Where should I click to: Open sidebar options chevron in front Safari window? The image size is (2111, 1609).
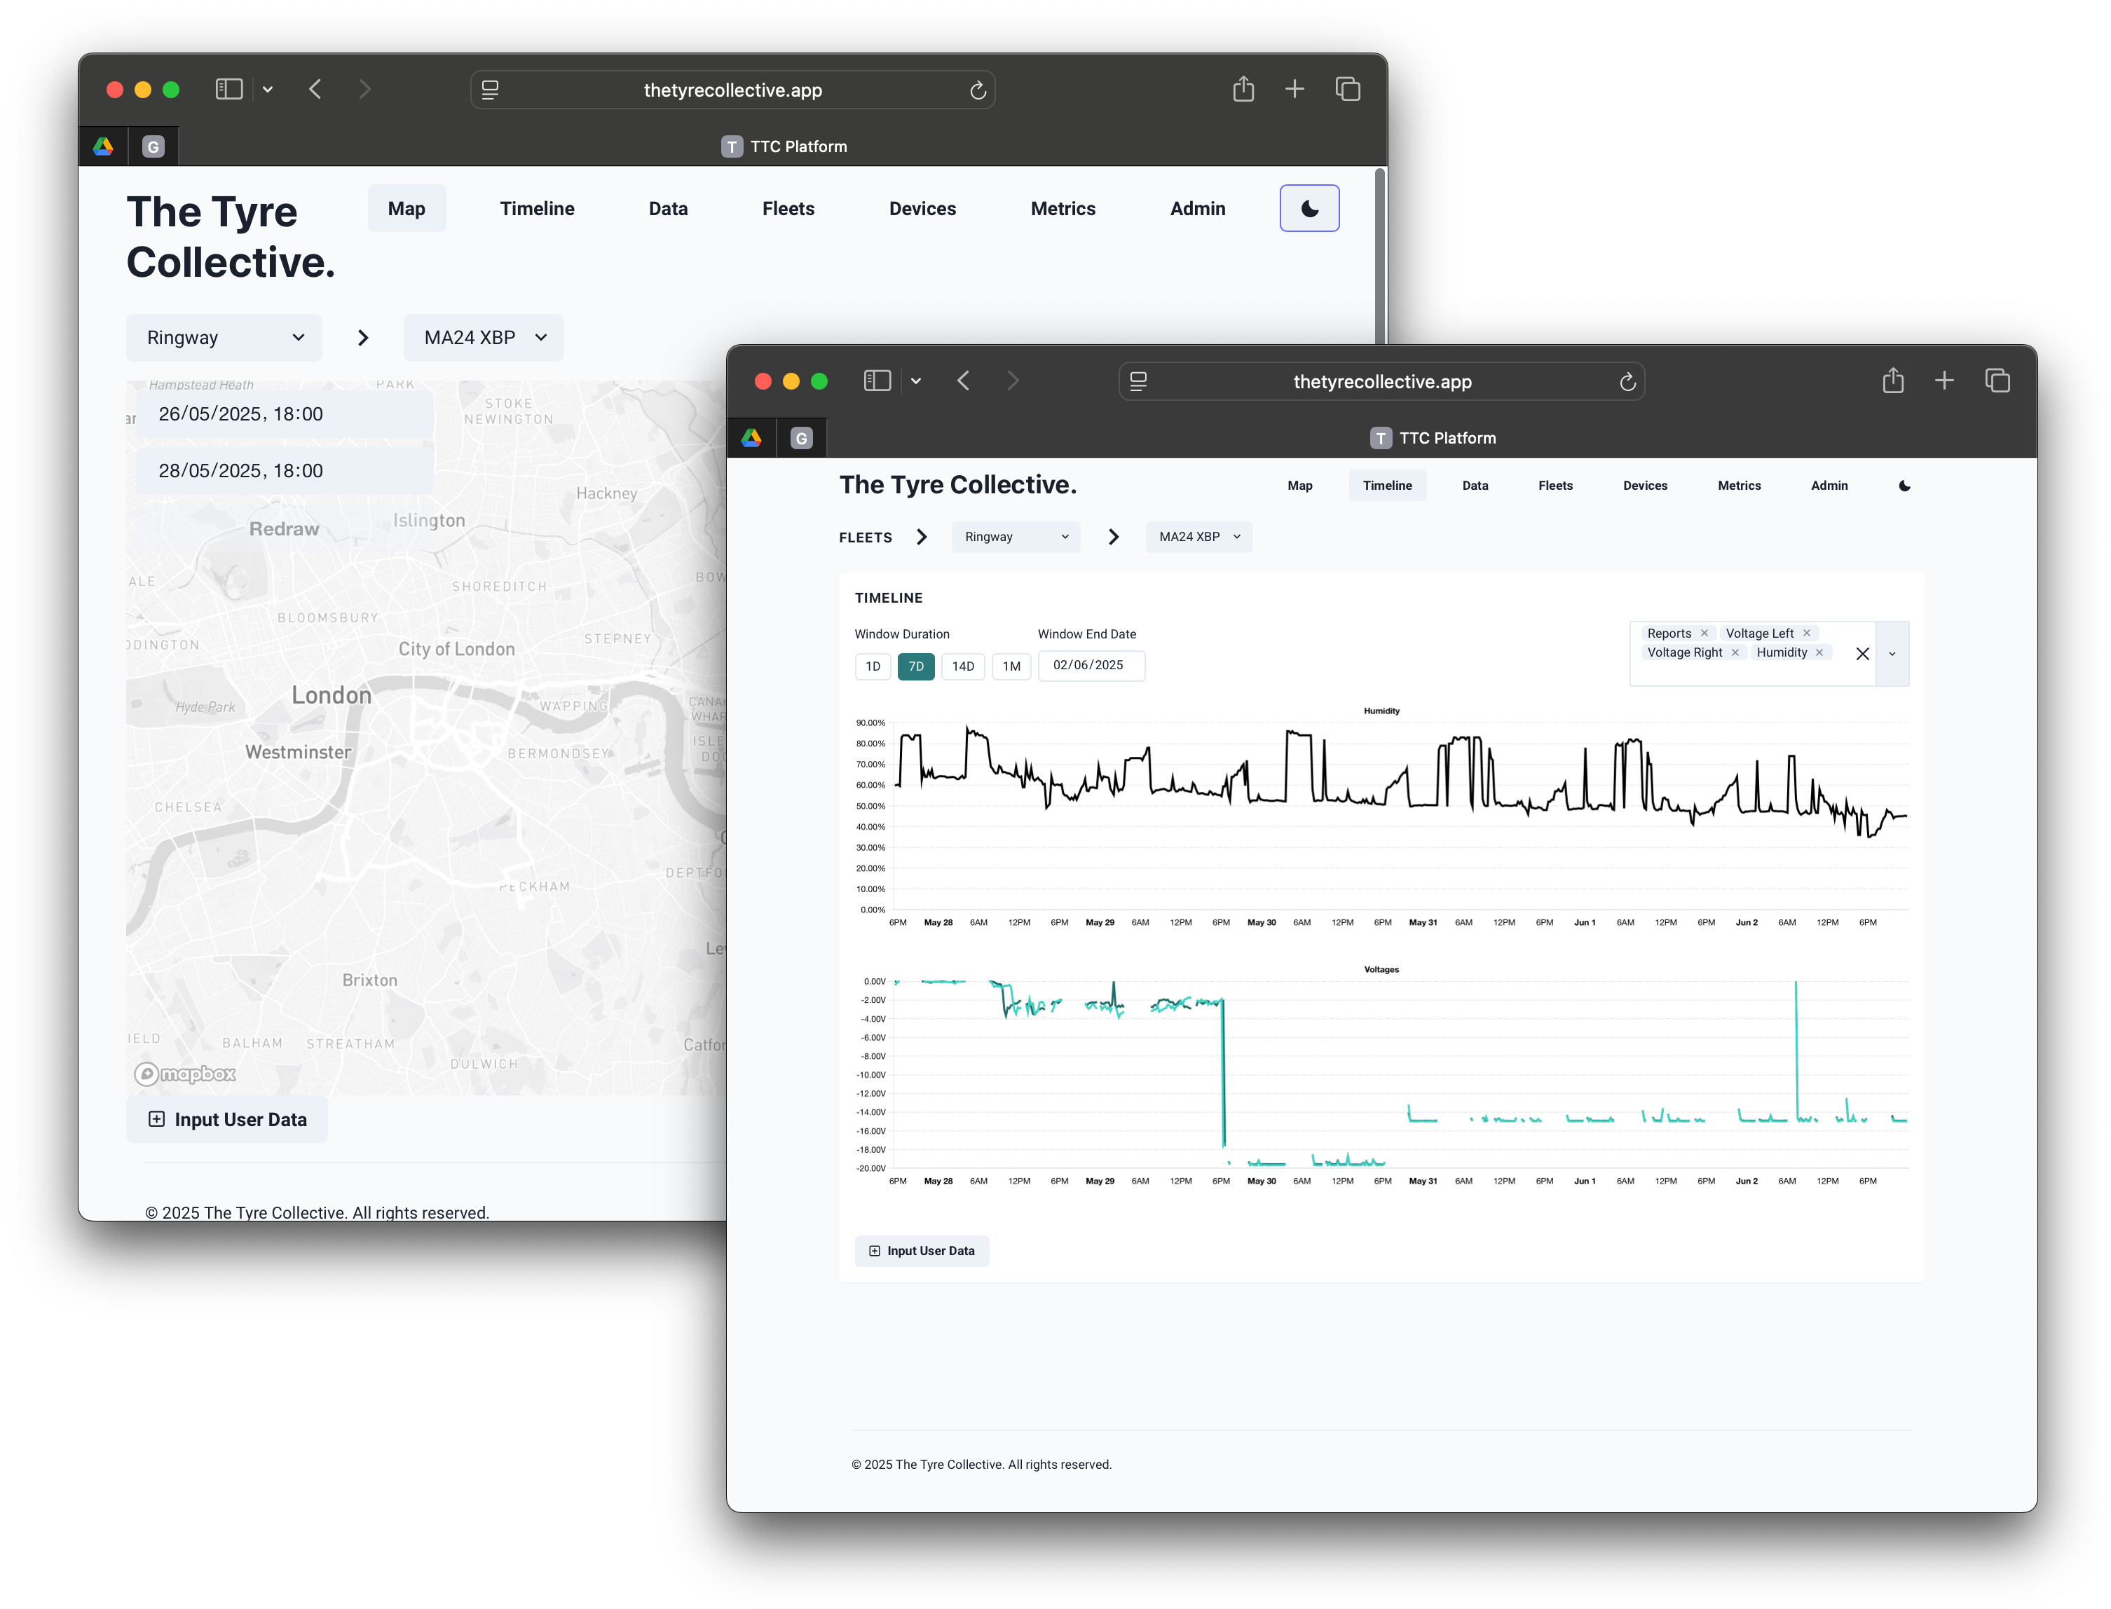pos(915,381)
